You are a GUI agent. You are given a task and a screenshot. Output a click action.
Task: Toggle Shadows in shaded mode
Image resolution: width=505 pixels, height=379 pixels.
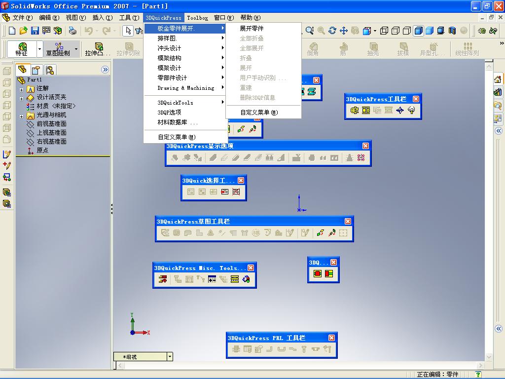point(441,31)
